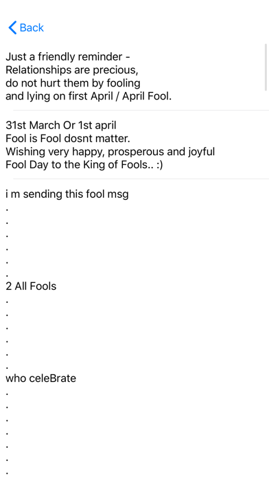This screenshot has height=478, width=269.
Task: Select the "Wishing very happy, prosperous and joyful" line
Action: [x=110, y=152]
